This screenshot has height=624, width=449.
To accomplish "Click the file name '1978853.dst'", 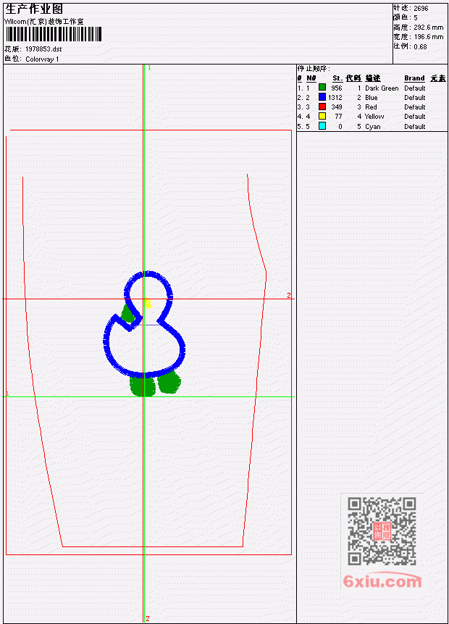I will [43, 49].
